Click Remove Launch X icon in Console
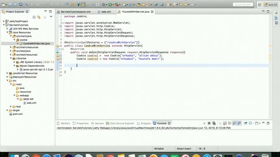The height and width of the screenshot is (157, 280). coord(209,123)
